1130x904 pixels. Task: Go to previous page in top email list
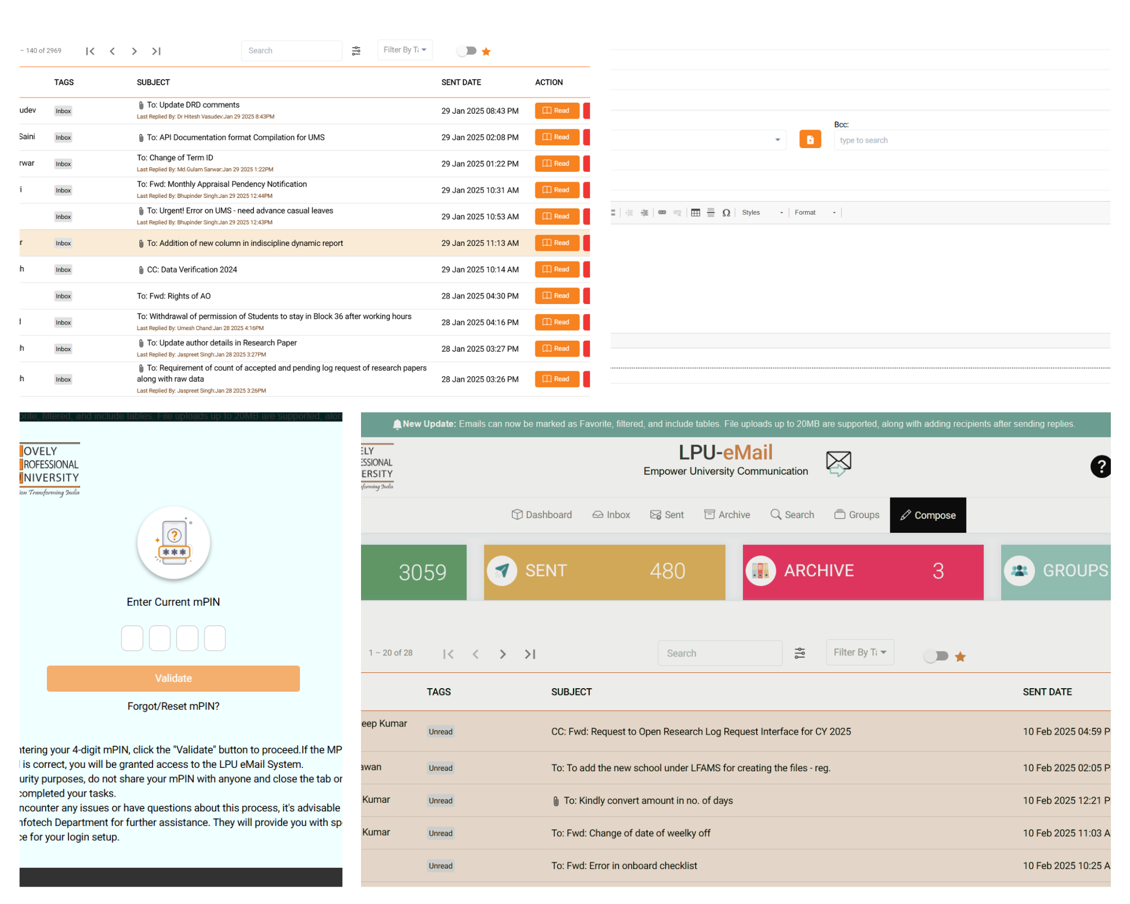click(112, 51)
